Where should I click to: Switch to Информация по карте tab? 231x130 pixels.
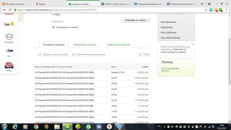[x=85, y=45]
